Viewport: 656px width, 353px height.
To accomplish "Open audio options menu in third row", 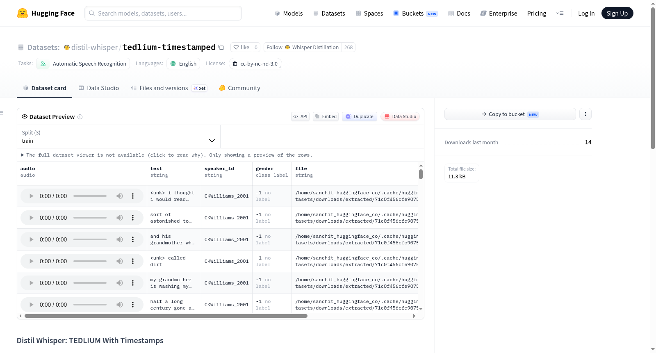I will tap(133, 239).
